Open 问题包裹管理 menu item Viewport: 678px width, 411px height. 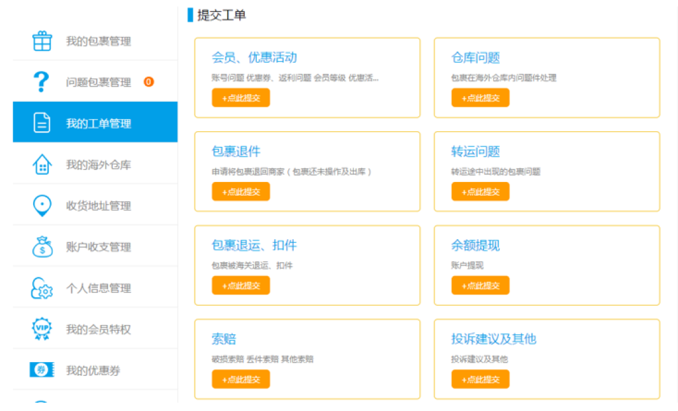[95, 82]
